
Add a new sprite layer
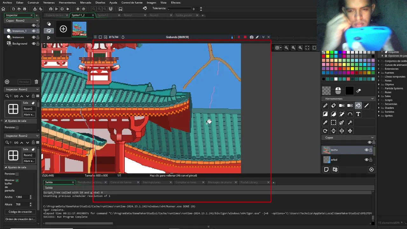[x=326, y=170]
